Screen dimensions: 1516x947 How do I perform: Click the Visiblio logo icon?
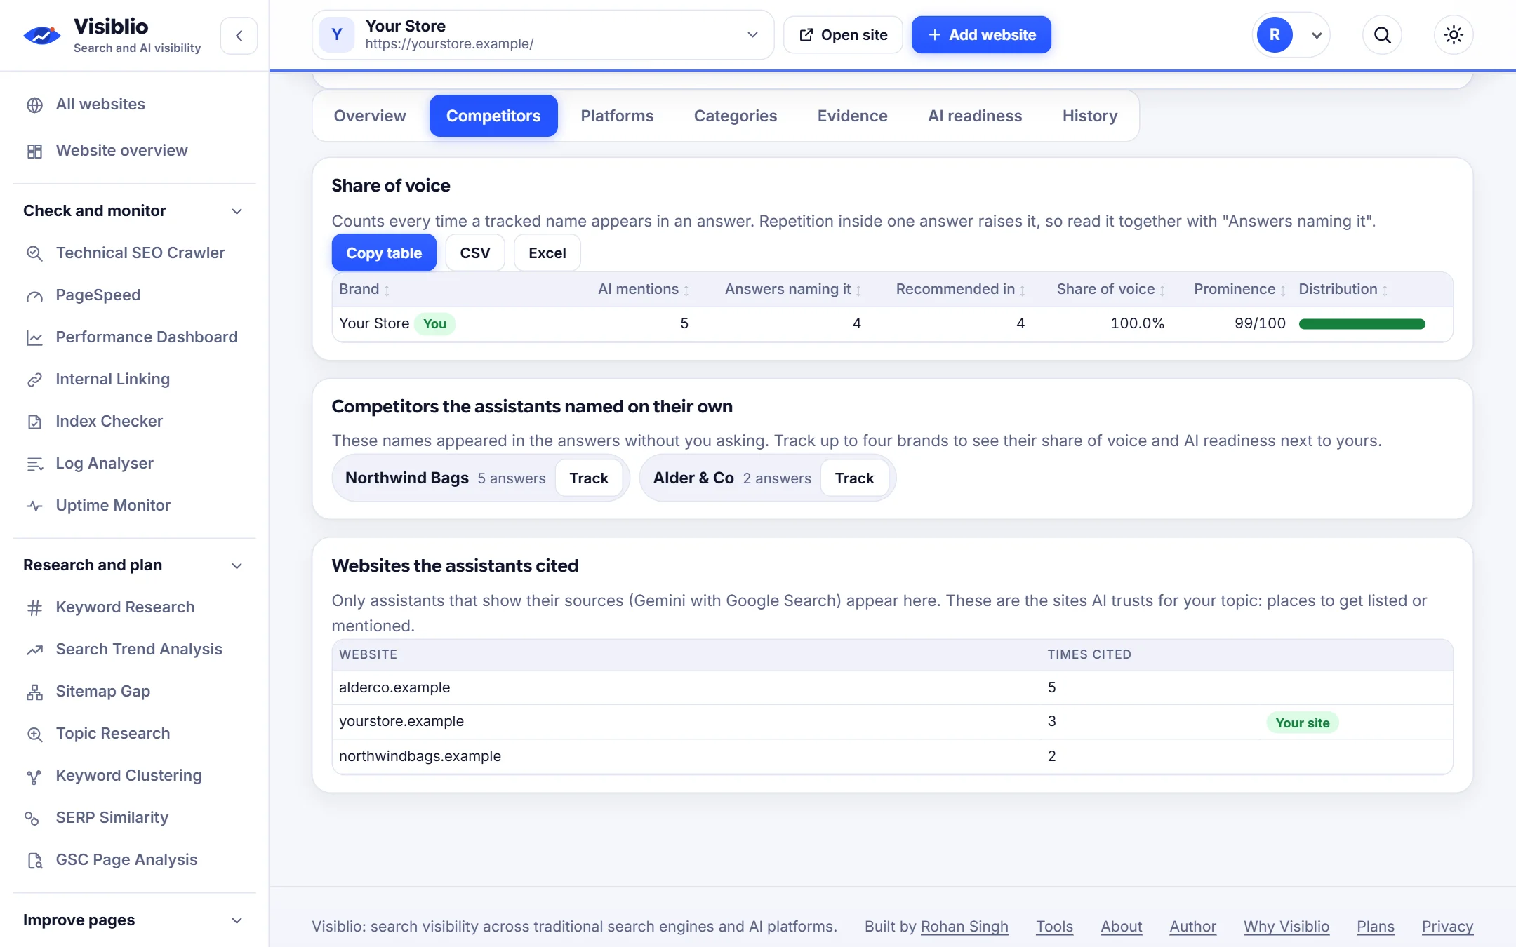pos(41,35)
